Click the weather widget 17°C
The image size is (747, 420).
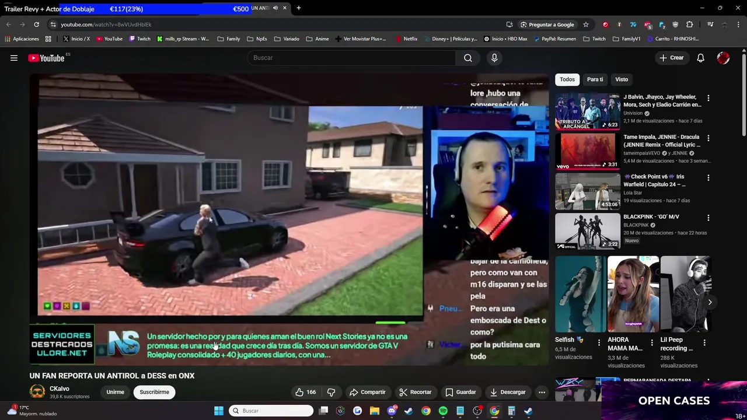(32, 411)
